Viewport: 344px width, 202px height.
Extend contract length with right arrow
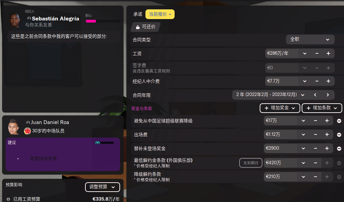coord(328,95)
